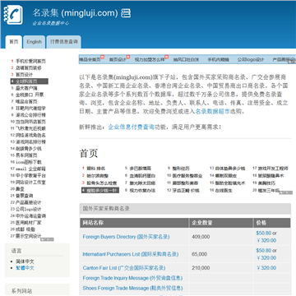Open Shoes Foreign Trade Message link

tap(132, 288)
